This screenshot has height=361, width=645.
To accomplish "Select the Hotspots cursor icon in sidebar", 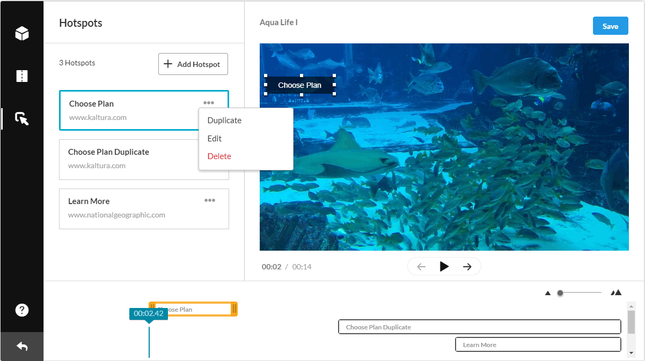I will click(22, 118).
